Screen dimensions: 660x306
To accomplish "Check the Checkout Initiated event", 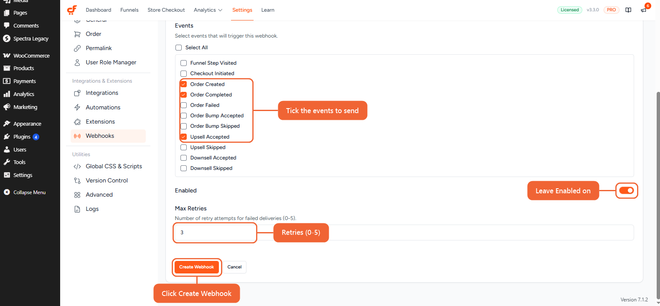I will tap(184, 73).
